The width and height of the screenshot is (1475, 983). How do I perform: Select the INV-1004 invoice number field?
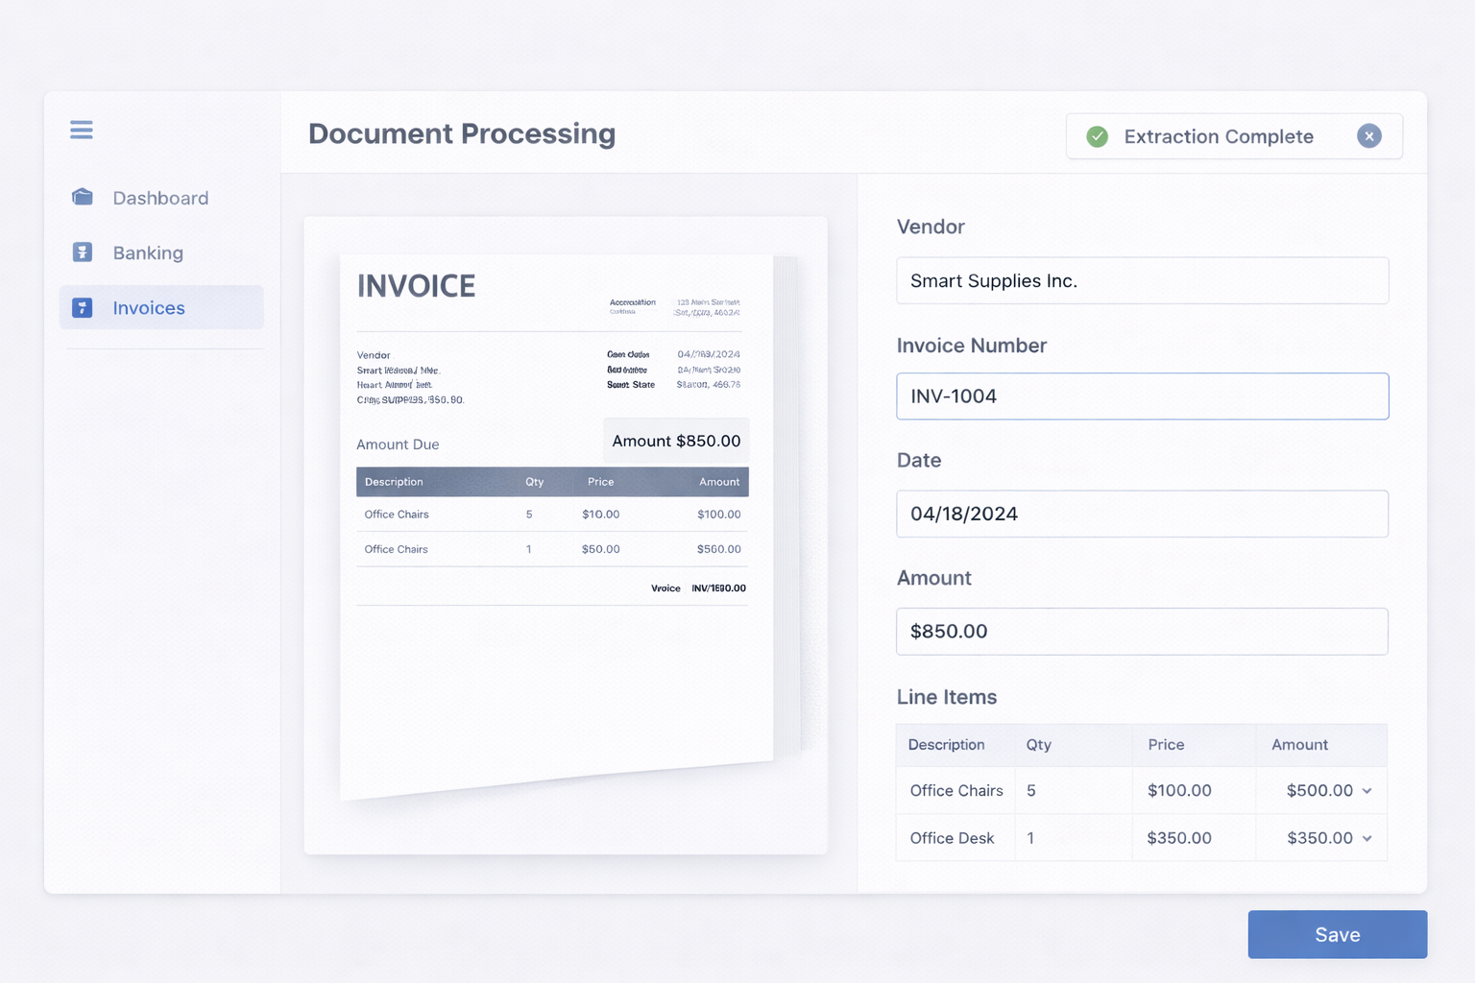pyautogui.click(x=1142, y=396)
